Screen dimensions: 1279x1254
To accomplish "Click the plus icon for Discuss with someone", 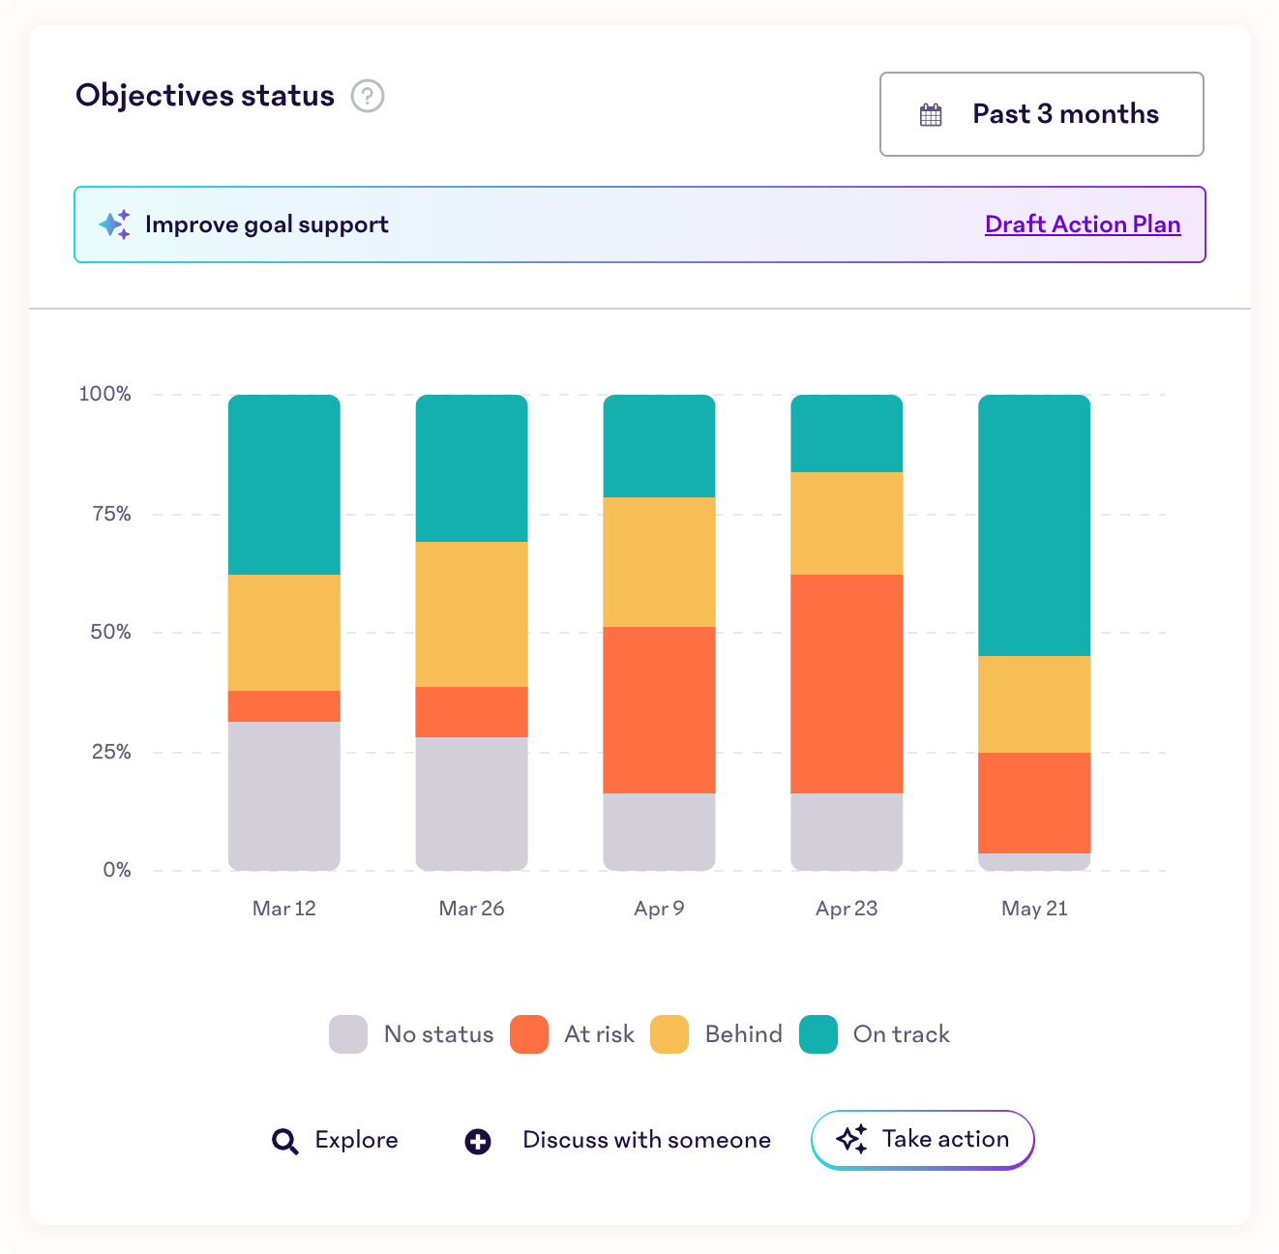I will click(478, 1142).
